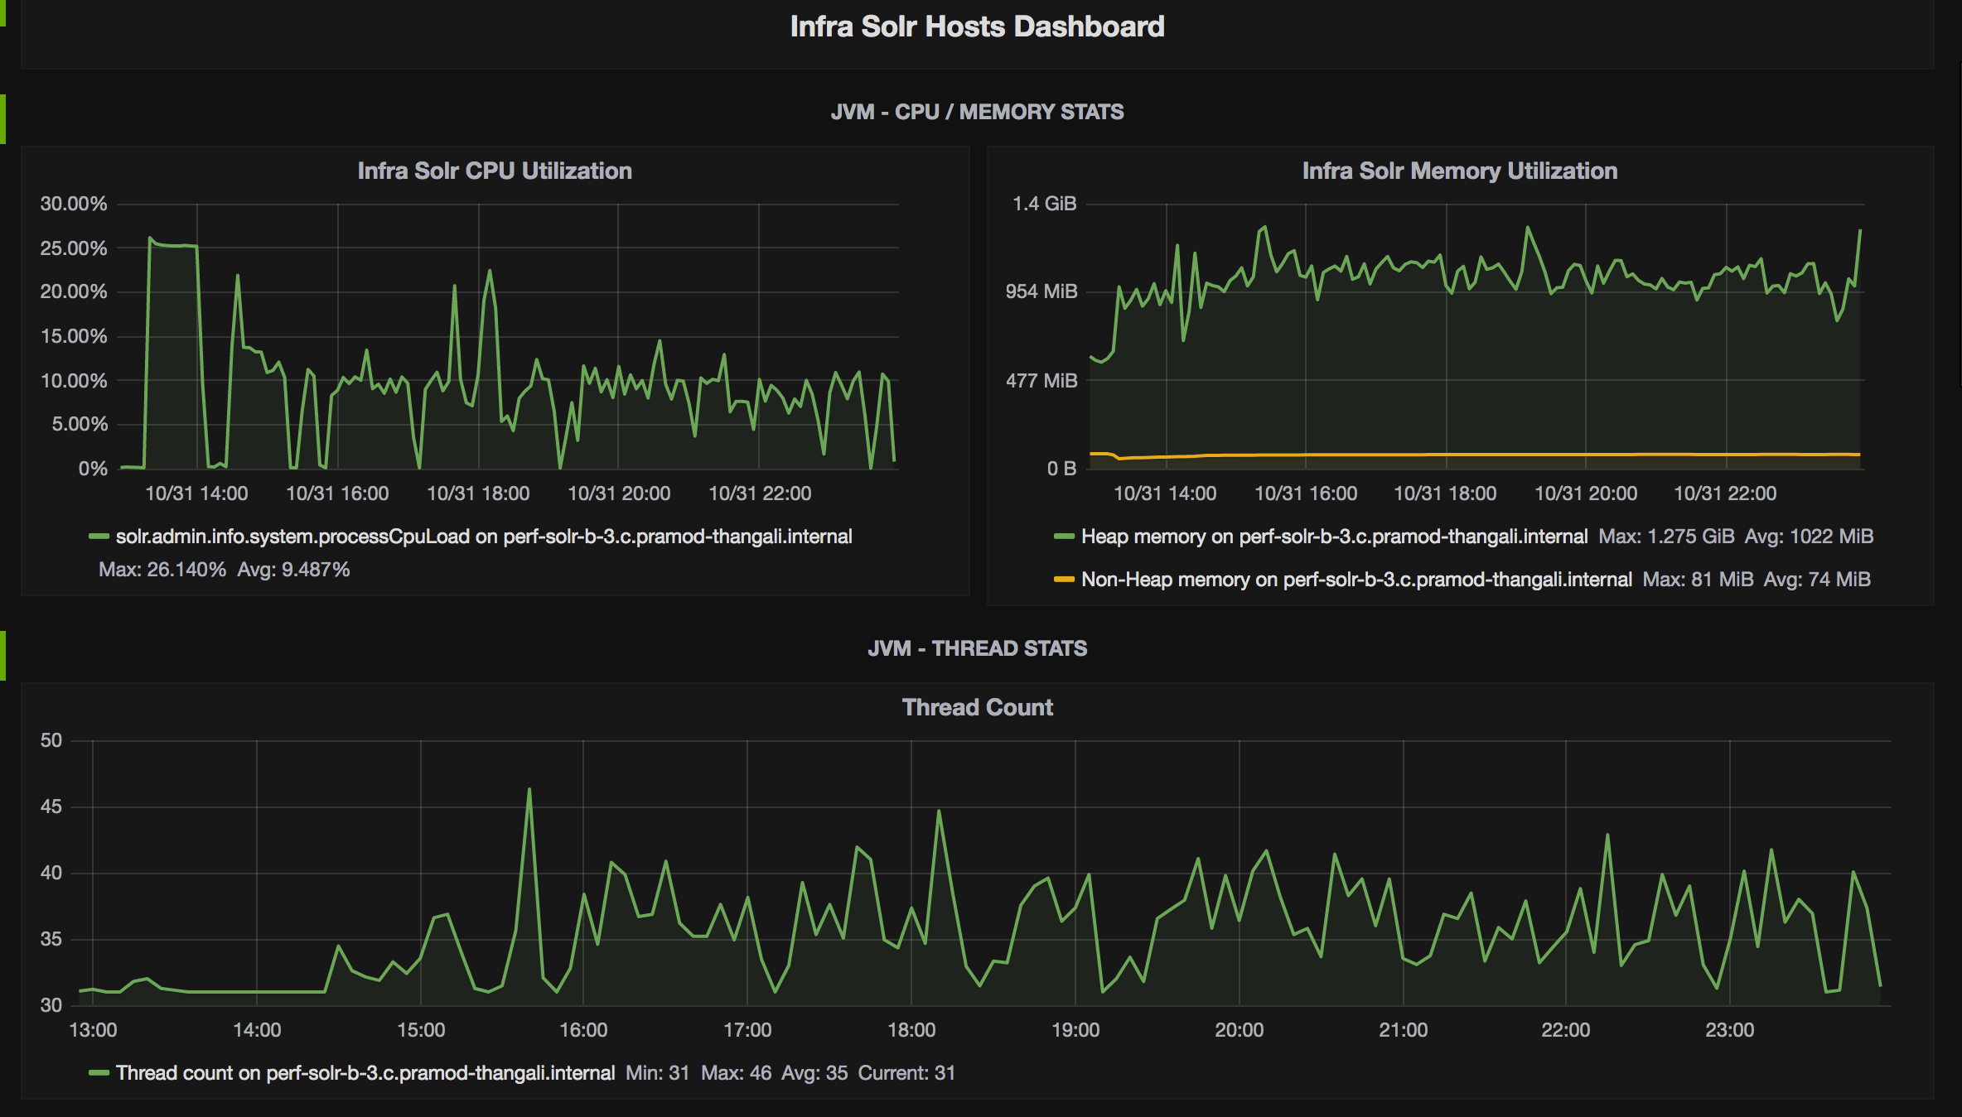Open Infra Solr Memory Utilization panel menu
The image size is (1962, 1117).
point(1459,171)
